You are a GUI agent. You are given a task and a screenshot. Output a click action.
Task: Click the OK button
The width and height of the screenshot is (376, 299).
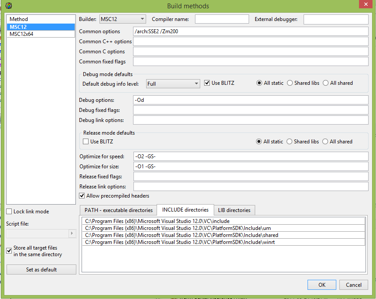(x=321, y=285)
